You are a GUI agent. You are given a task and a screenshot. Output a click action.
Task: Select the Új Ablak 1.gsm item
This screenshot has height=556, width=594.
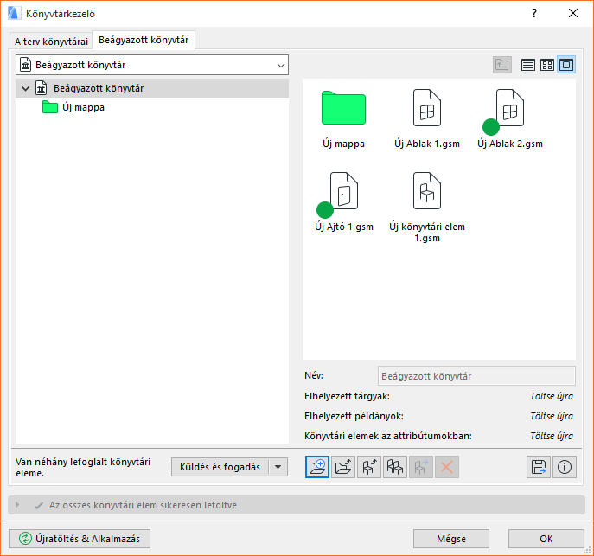pyautogui.click(x=427, y=118)
